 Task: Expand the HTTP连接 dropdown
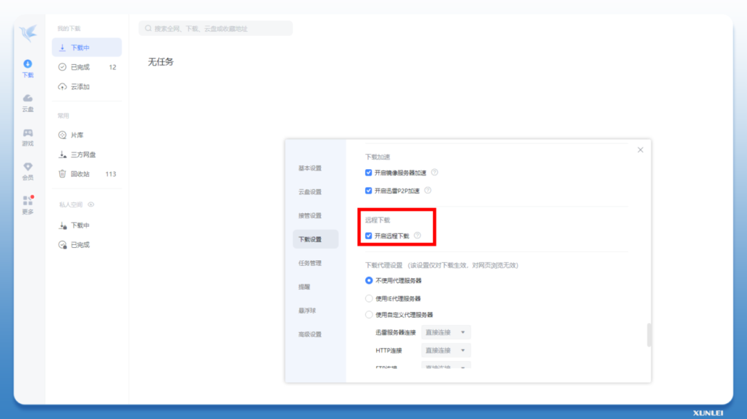click(446, 351)
